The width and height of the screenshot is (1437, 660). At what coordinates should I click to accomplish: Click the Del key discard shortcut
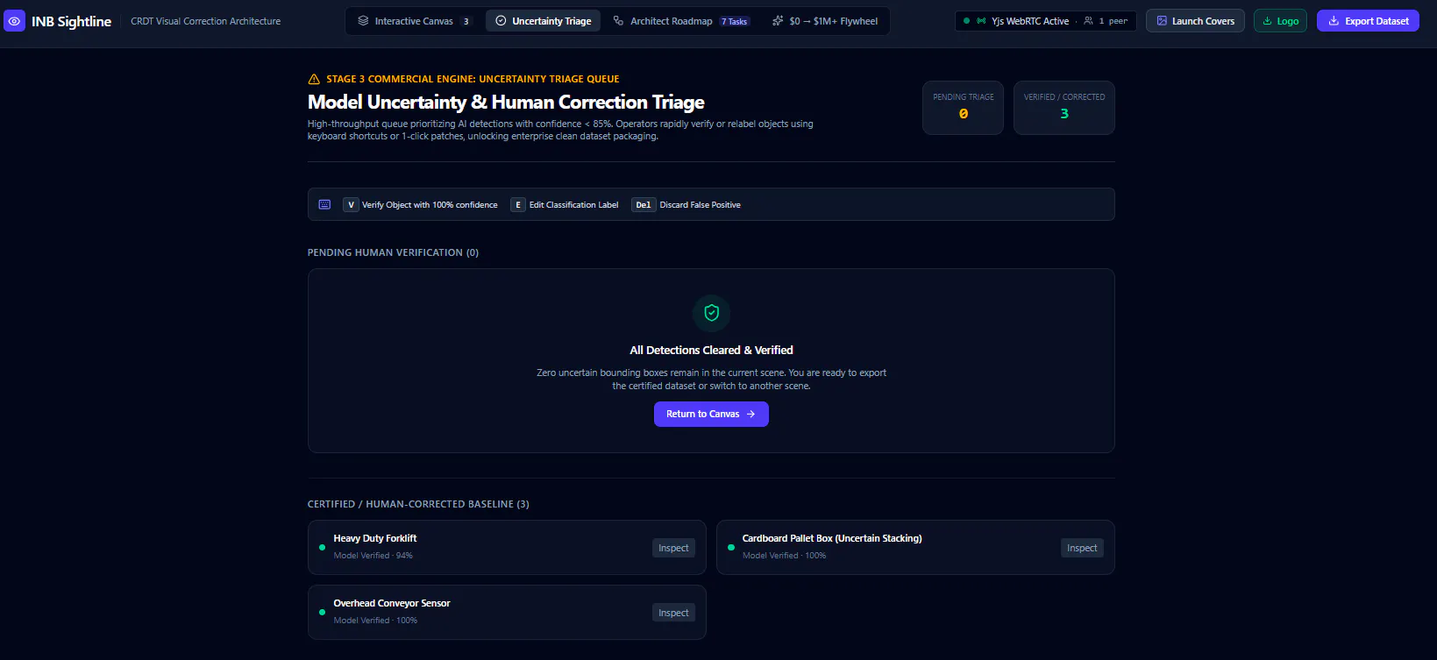click(x=644, y=205)
